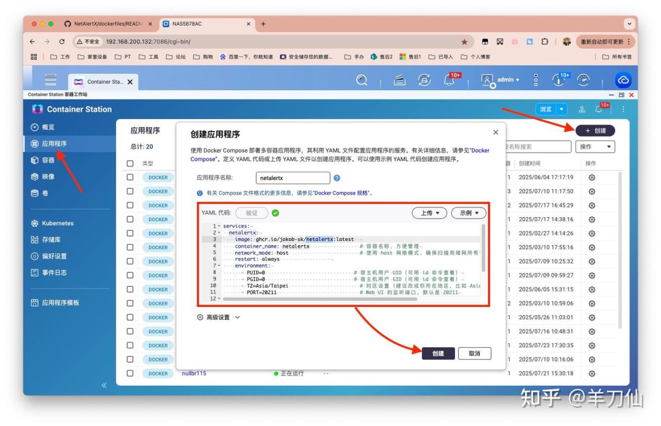This screenshot has width=661, height=426.
Task: Toggle the select-all checkbox in table header
Action: 130,163
